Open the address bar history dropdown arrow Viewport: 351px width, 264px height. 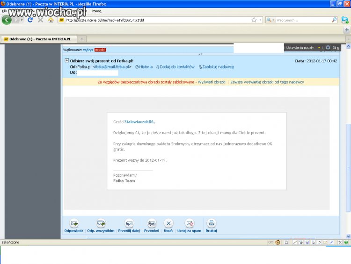pos(260,20)
